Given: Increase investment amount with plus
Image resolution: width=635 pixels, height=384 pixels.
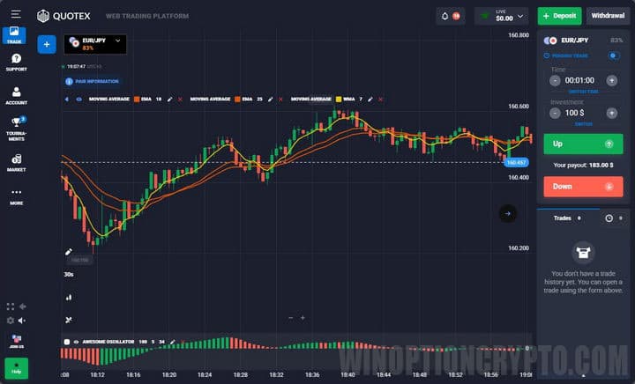Looking at the screenshot, I should click(612, 114).
